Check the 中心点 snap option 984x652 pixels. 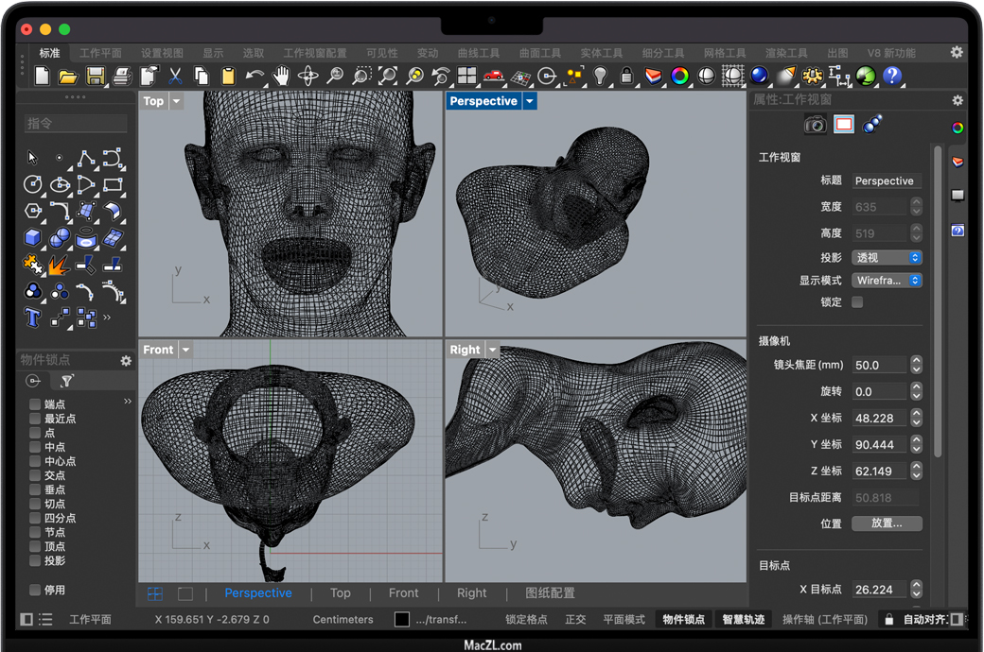(35, 461)
